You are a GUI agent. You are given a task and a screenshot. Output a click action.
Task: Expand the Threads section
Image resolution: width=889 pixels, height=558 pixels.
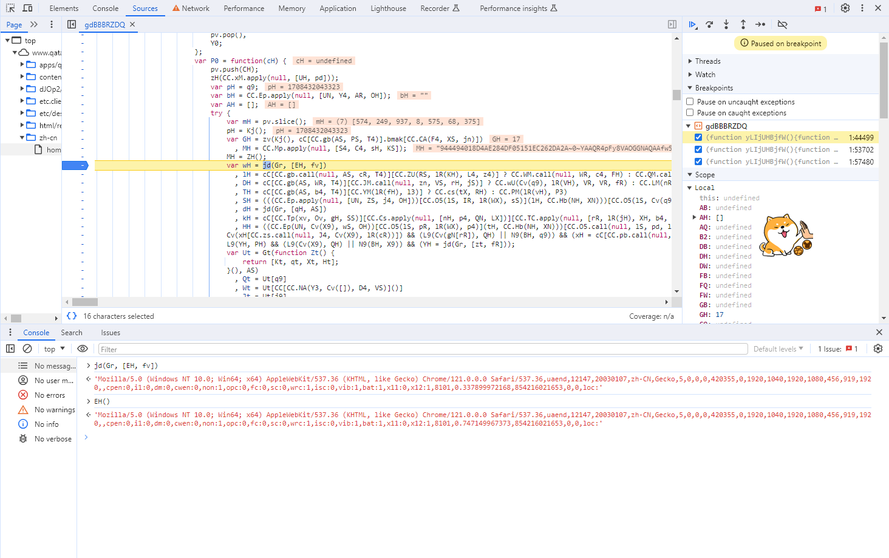coord(690,61)
